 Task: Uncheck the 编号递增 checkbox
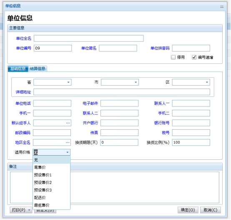tap(194, 57)
